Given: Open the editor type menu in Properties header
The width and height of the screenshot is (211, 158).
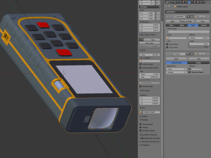Looking at the screenshot, I should [167, 2].
